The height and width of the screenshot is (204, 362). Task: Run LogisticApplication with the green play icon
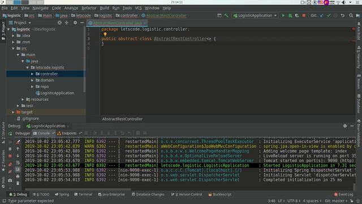click(283, 15)
